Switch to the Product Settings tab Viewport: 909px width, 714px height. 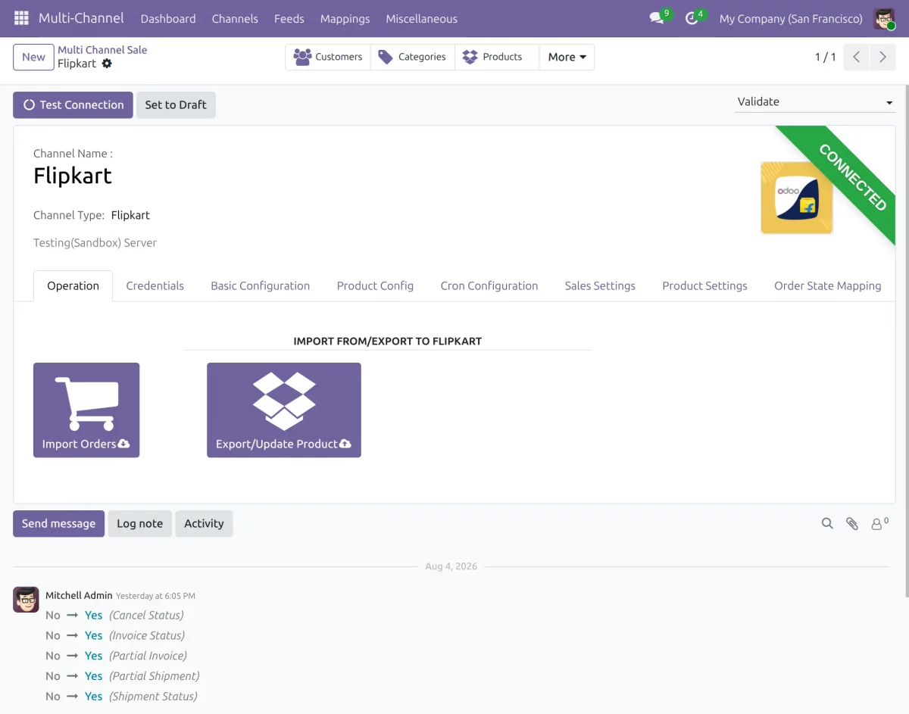point(705,285)
